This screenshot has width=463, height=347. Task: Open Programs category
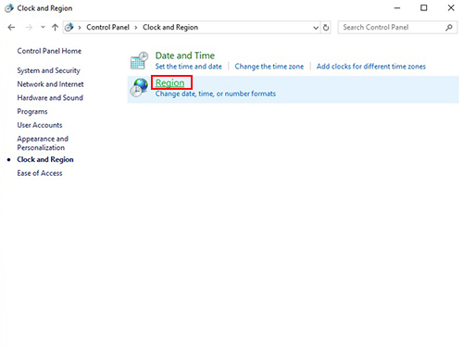pos(32,112)
